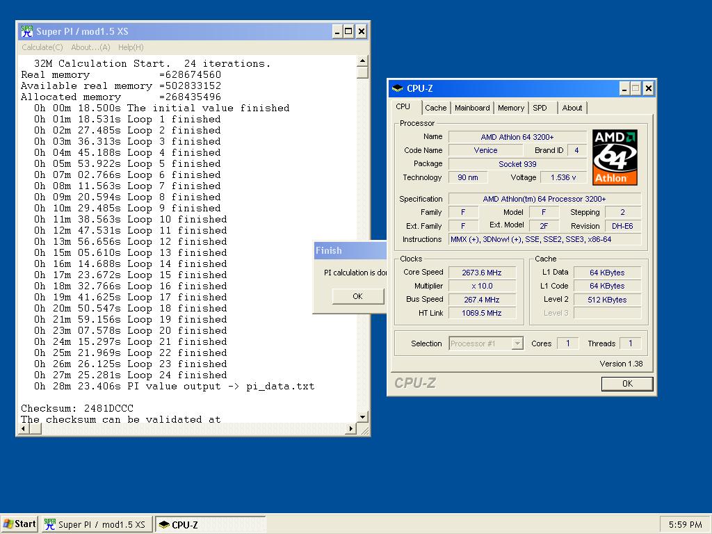
Task: Minimize the Super PI window
Action: point(337,31)
